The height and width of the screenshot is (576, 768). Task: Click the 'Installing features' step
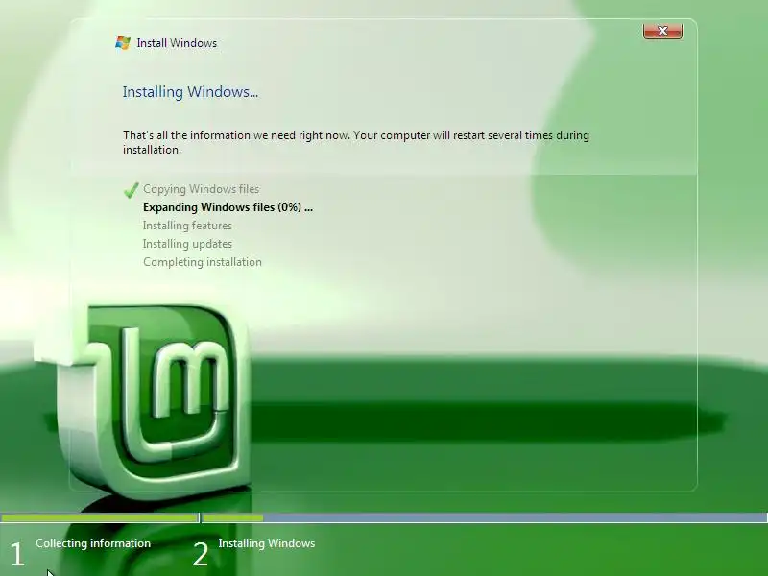point(187,226)
